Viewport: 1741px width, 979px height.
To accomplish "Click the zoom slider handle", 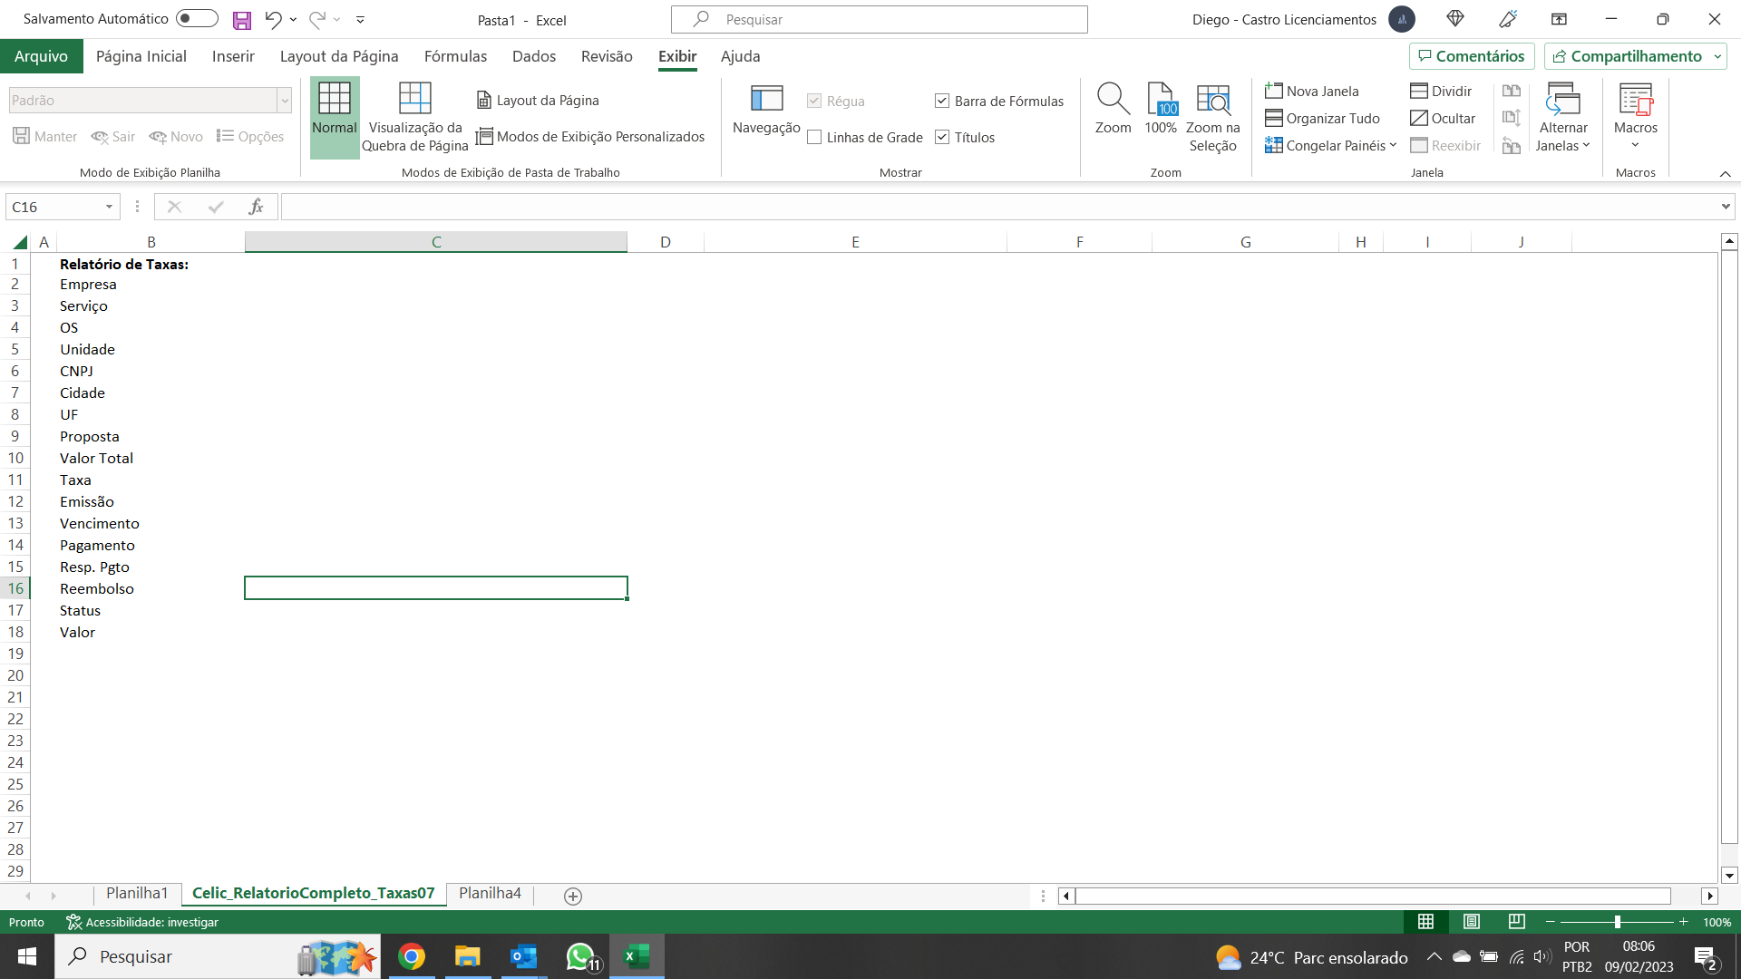I will (1617, 922).
